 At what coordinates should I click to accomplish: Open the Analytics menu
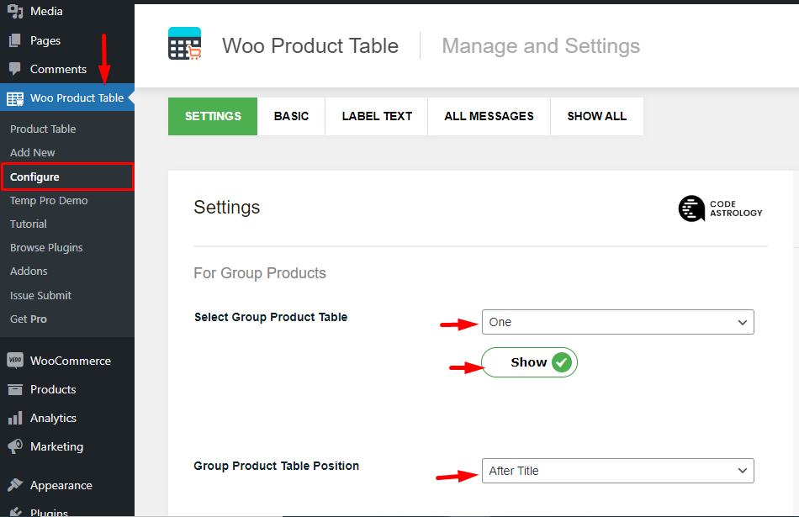(67, 418)
